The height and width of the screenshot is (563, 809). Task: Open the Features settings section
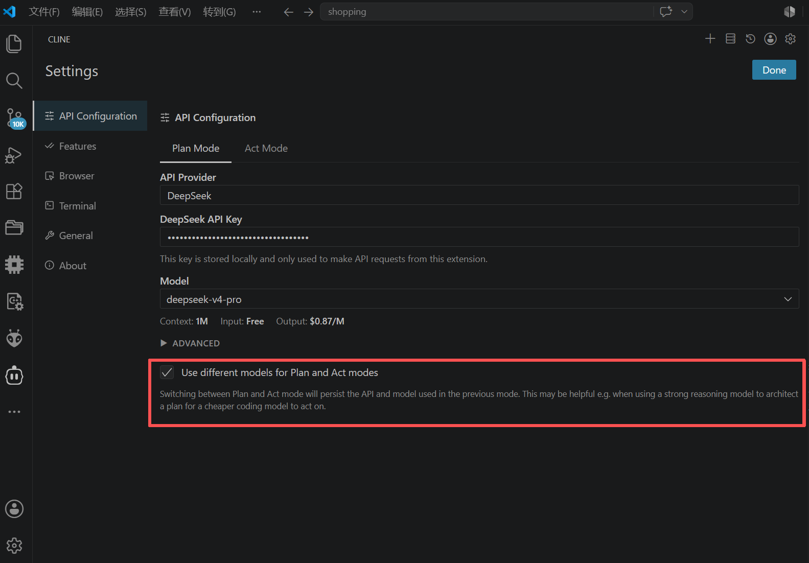click(x=90, y=146)
